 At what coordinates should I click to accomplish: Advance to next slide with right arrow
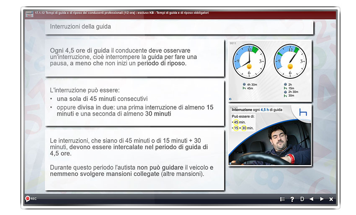pyautogui.click(x=322, y=199)
